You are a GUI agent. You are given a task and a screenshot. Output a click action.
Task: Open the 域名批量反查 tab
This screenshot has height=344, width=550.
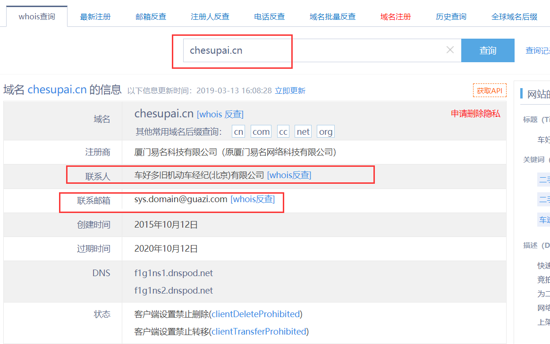click(332, 16)
